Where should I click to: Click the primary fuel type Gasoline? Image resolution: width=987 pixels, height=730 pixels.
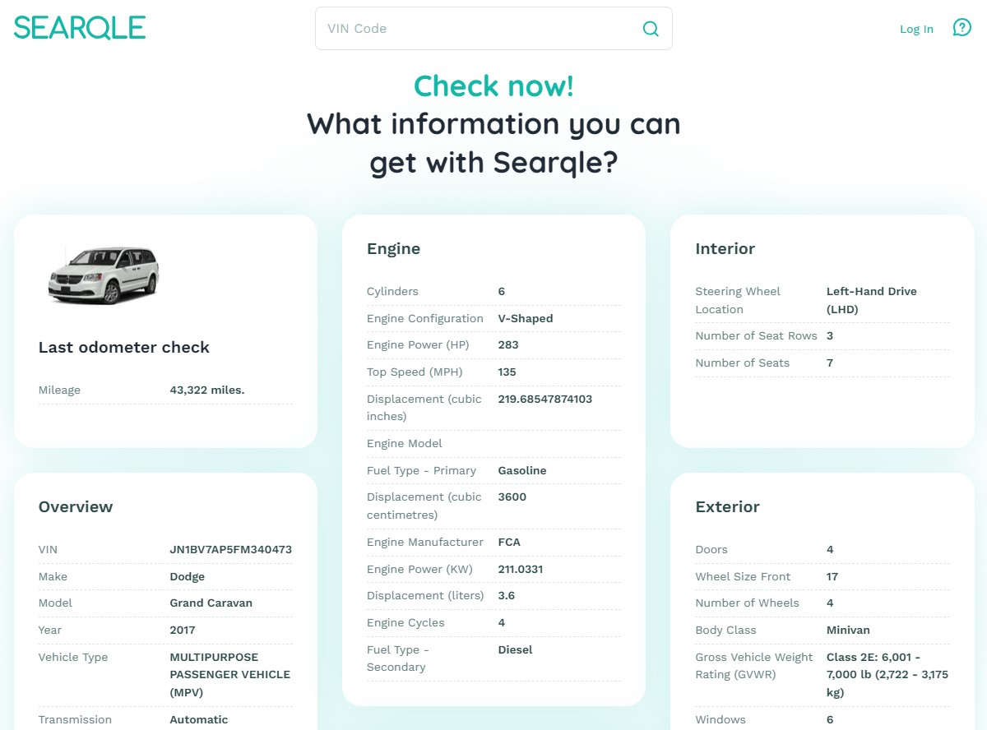coord(522,470)
